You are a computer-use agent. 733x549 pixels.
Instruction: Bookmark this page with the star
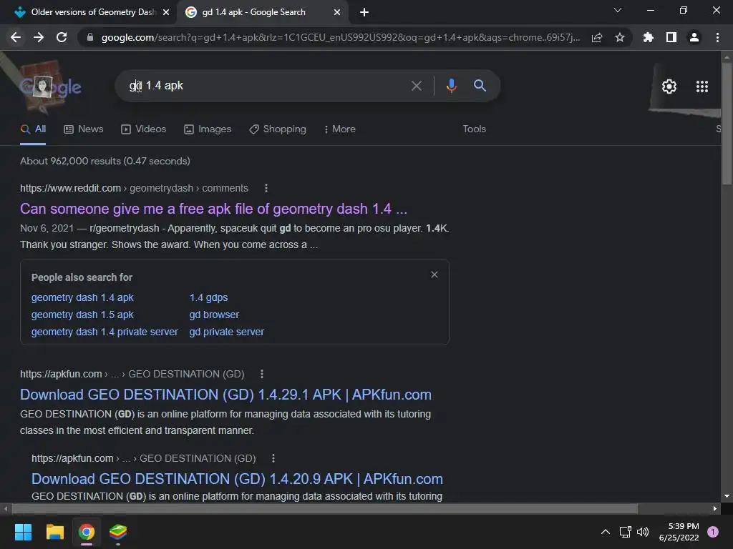[x=620, y=37]
